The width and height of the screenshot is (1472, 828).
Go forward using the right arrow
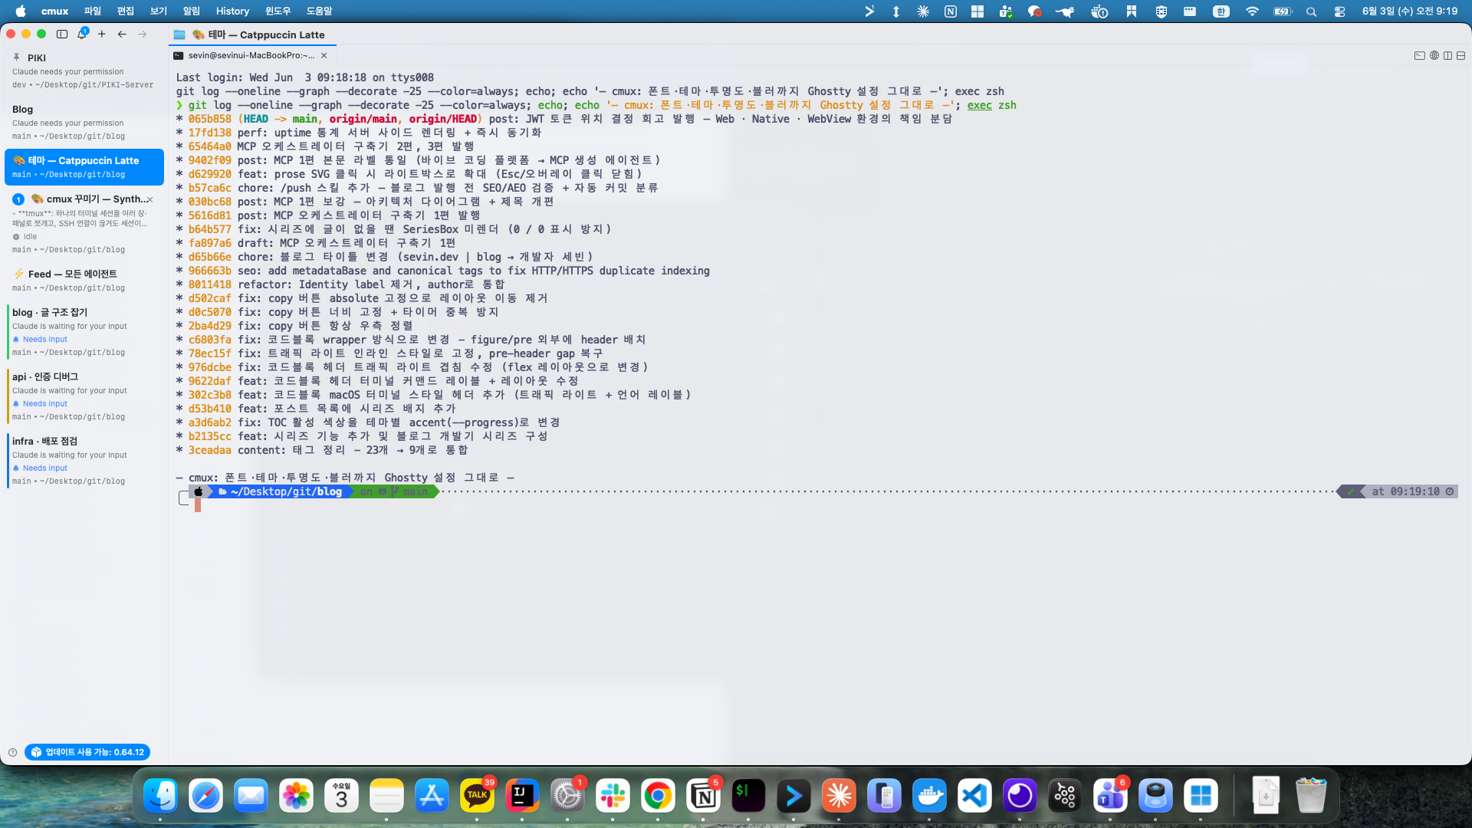pos(142,34)
